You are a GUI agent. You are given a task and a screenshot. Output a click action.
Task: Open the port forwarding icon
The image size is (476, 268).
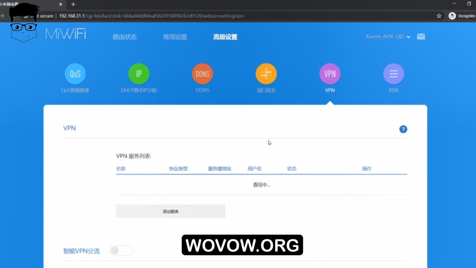266,74
